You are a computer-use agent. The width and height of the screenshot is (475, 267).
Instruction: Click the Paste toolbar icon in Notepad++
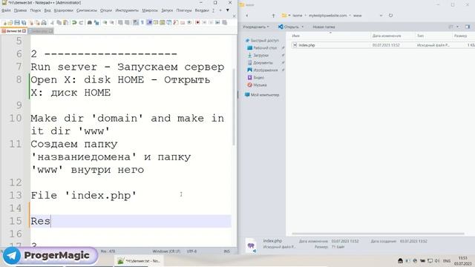pos(65,23)
